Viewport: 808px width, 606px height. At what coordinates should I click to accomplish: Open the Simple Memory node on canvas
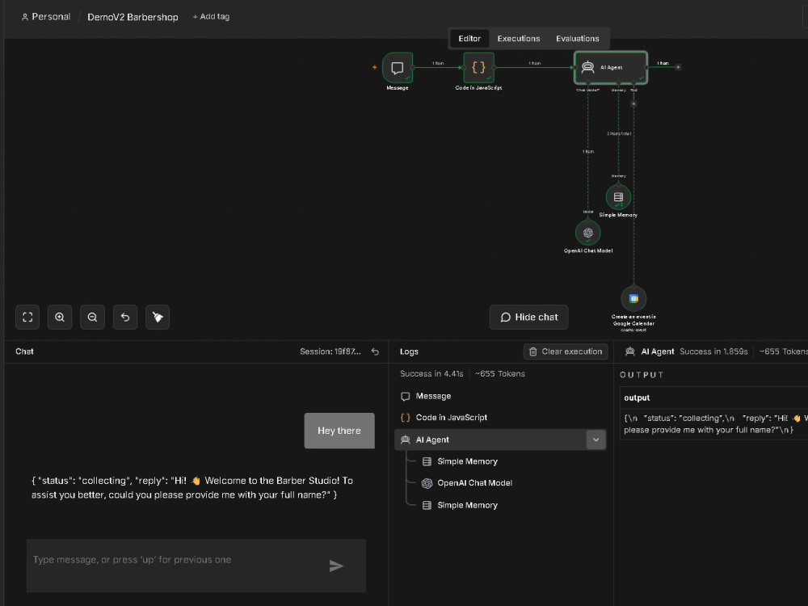click(x=618, y=197)
